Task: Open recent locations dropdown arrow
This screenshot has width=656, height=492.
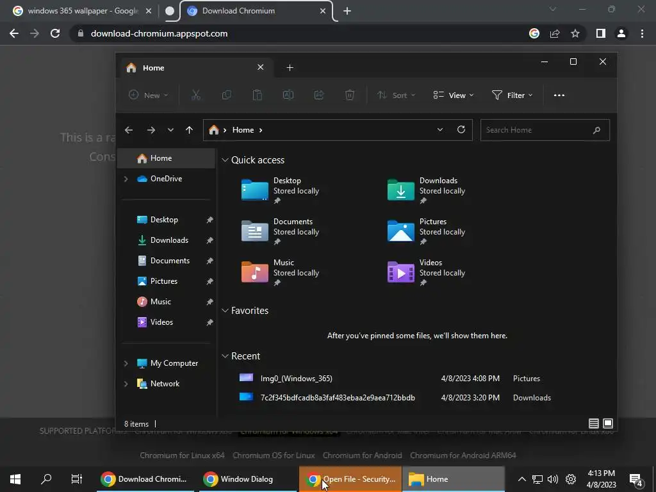Action: (x=170, y=130)
